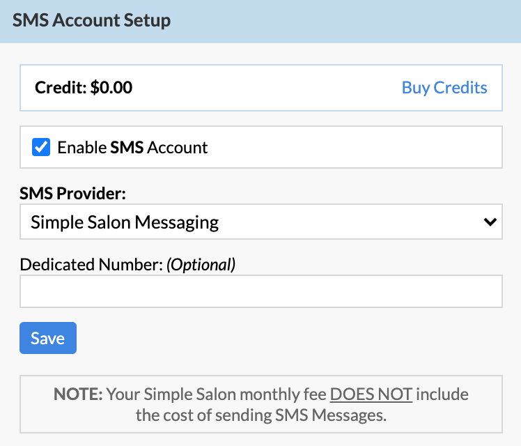521x446 pixels.
Task: Click the Credit: $0.00 balance text
Action: 84,88
